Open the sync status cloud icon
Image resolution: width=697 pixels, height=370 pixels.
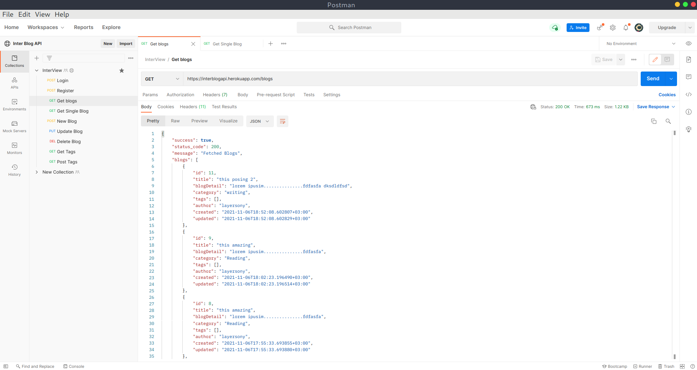[555, 28]
